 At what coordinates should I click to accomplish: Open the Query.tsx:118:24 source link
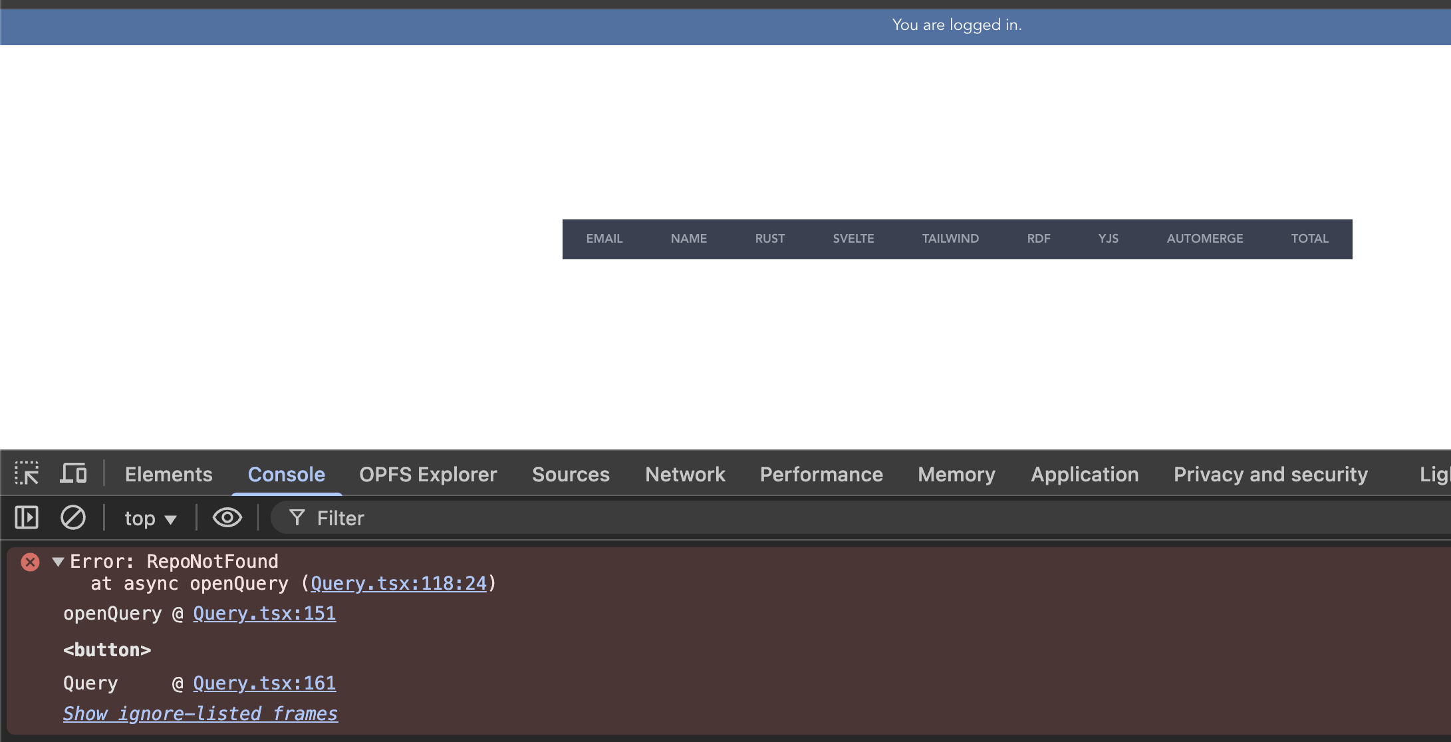point(398,583)
